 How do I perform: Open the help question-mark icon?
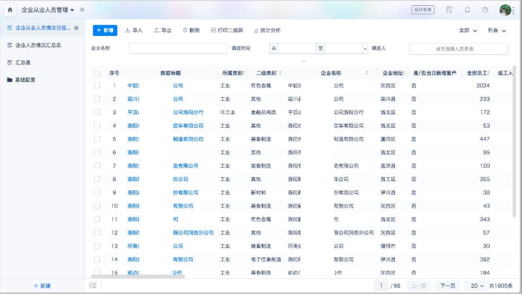click(x=485, y=10)
